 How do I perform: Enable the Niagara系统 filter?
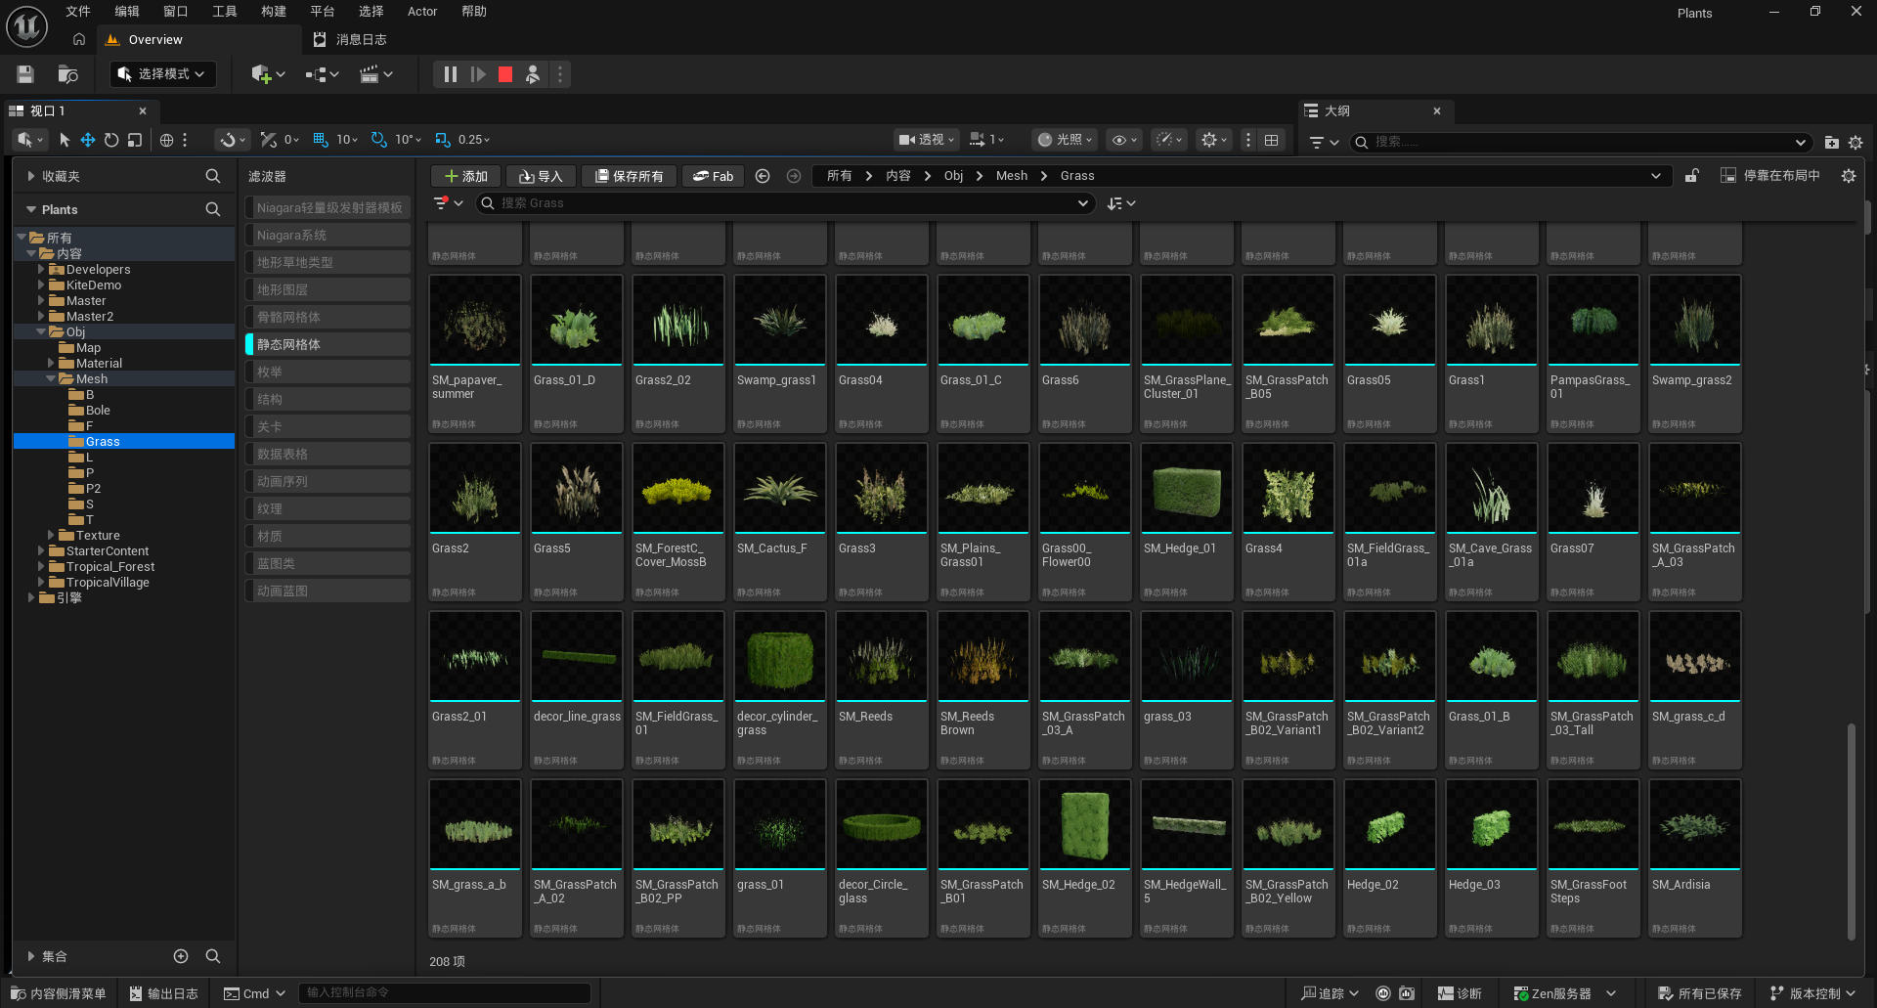[x=327, y=235]
